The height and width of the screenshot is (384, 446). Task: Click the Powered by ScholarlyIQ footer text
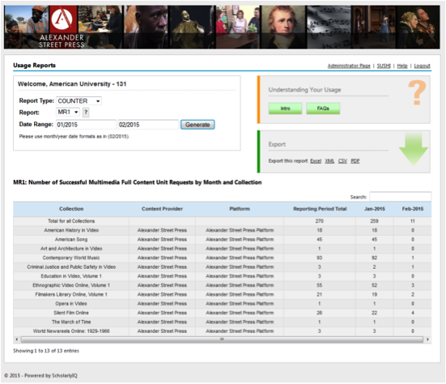(x=51, y=376)
